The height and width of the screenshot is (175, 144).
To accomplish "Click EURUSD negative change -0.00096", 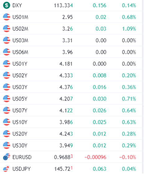I will point(95,157).
